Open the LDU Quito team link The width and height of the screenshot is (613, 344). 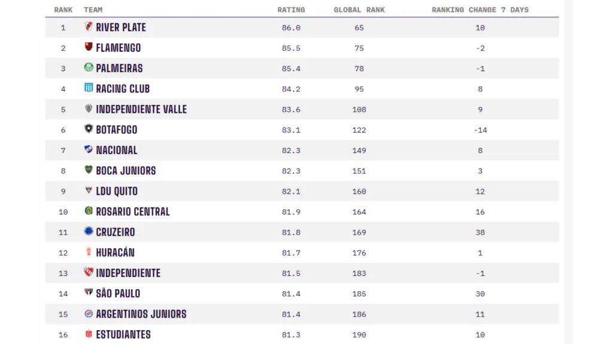tap(117, 191)
